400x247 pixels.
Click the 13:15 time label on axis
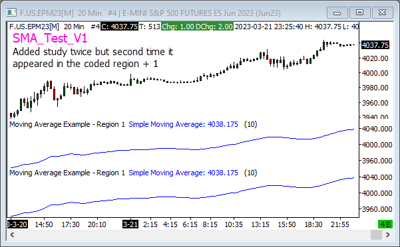[x=260, y=224]
